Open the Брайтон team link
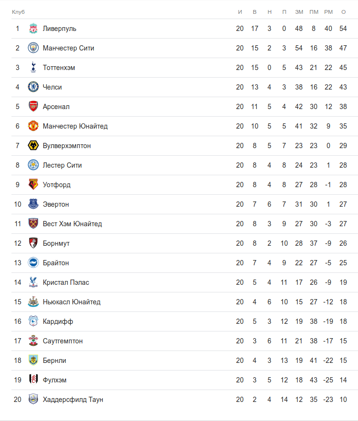The image size is (358, 421). pyautogui.click(x=56, y=263)
